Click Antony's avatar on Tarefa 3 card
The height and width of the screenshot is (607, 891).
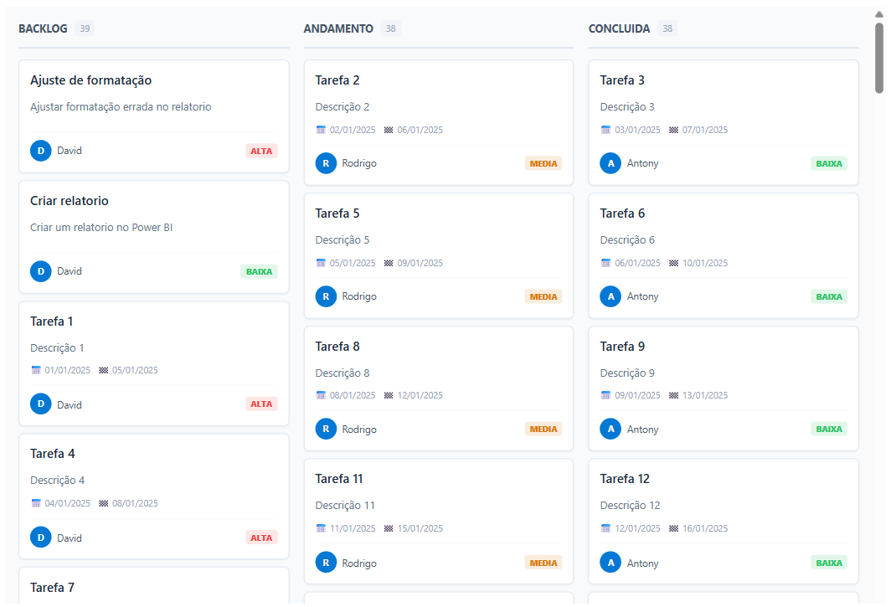610,163
